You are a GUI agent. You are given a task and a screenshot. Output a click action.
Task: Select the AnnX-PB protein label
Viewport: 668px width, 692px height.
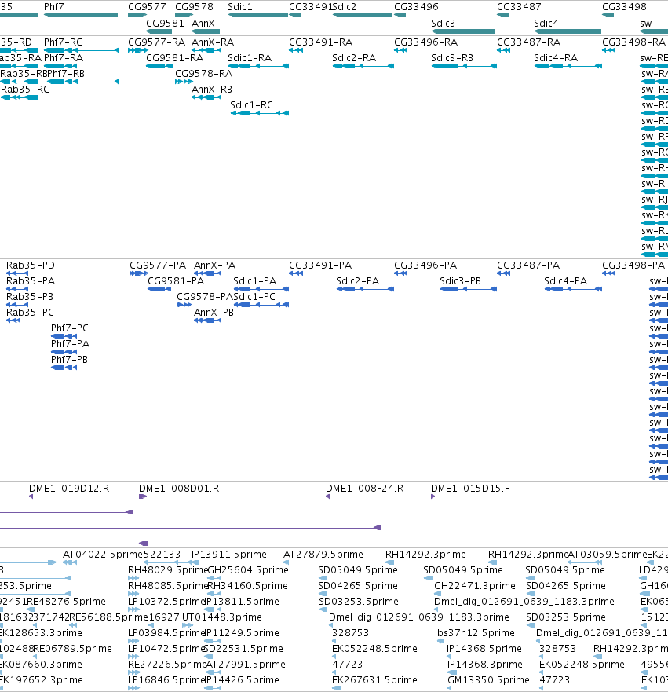pos(214,313)
